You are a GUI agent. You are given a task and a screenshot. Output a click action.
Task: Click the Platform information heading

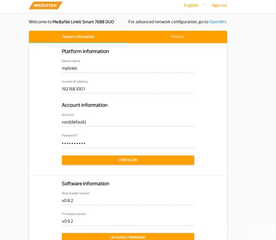pos(85,51)
